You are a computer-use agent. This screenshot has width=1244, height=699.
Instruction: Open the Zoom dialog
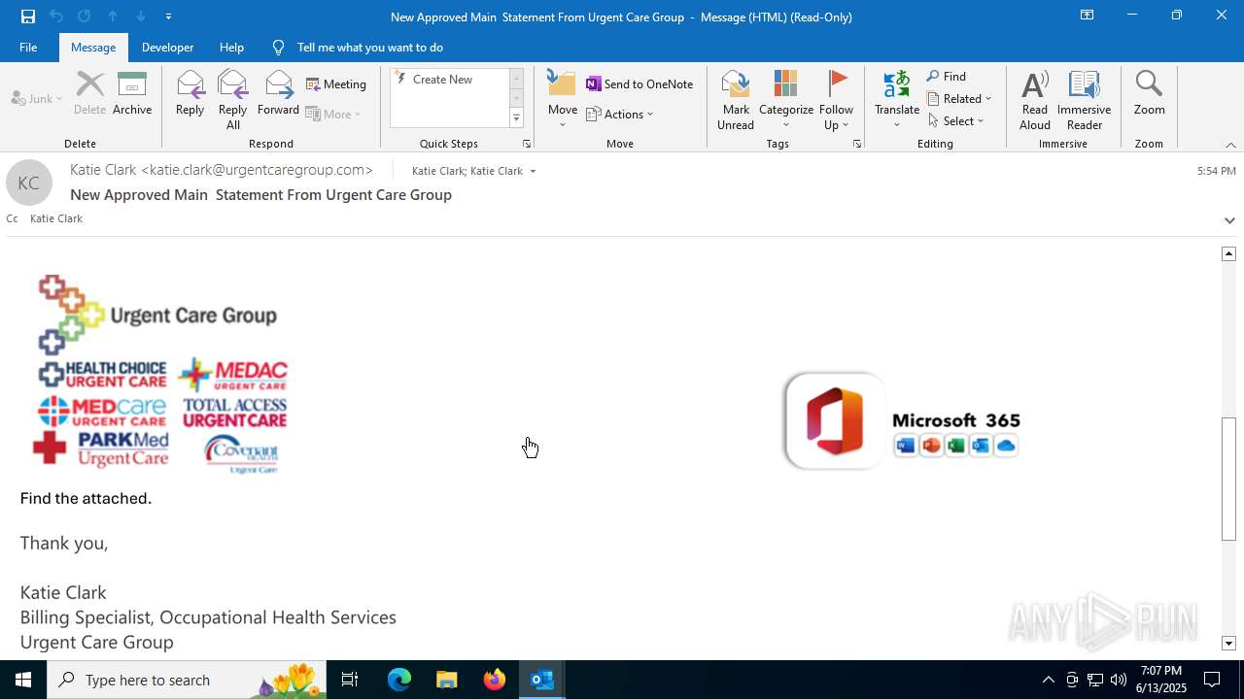tap(1150, 94)
